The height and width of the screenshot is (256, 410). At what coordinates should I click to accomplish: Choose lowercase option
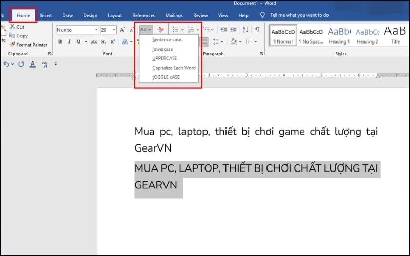click(169, 49)
